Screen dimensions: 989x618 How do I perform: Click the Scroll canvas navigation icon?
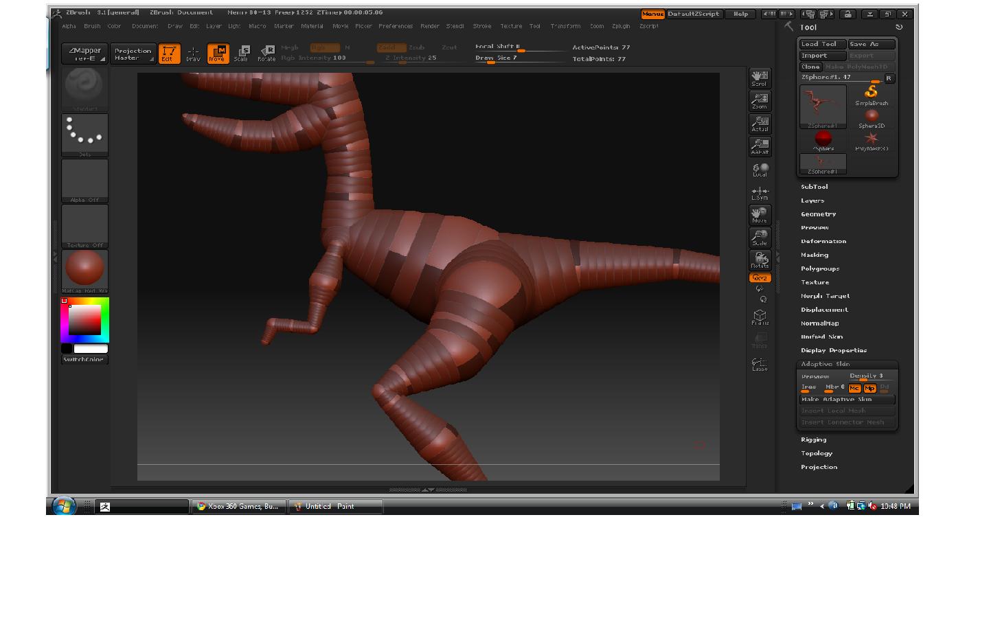(759, 78)
